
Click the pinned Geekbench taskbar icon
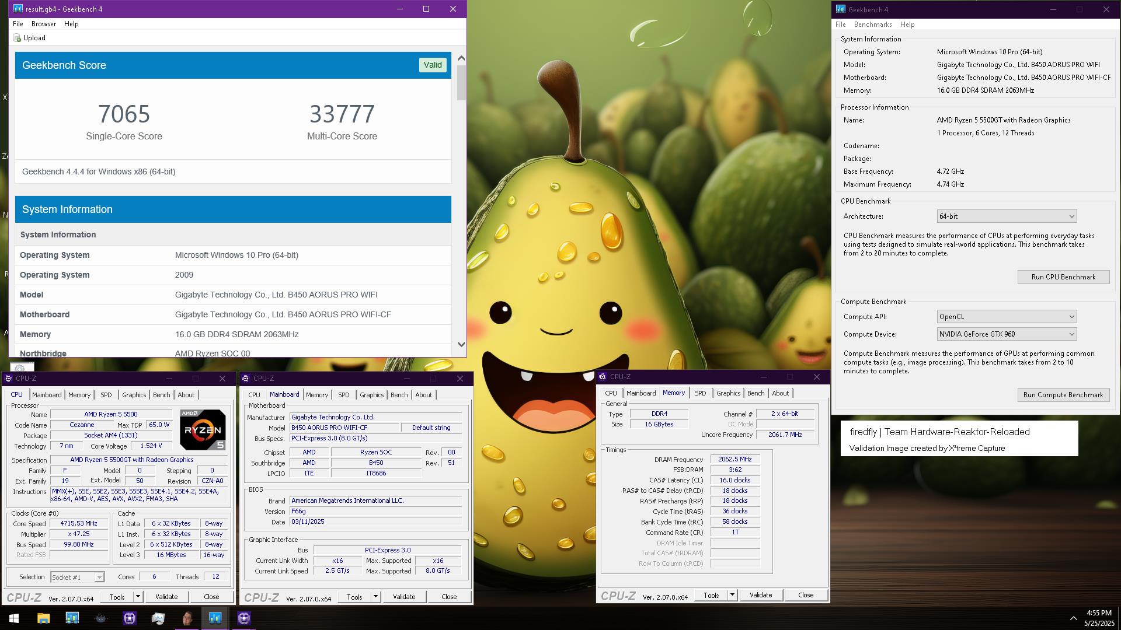pyautogui.click(x=72, y=618)
